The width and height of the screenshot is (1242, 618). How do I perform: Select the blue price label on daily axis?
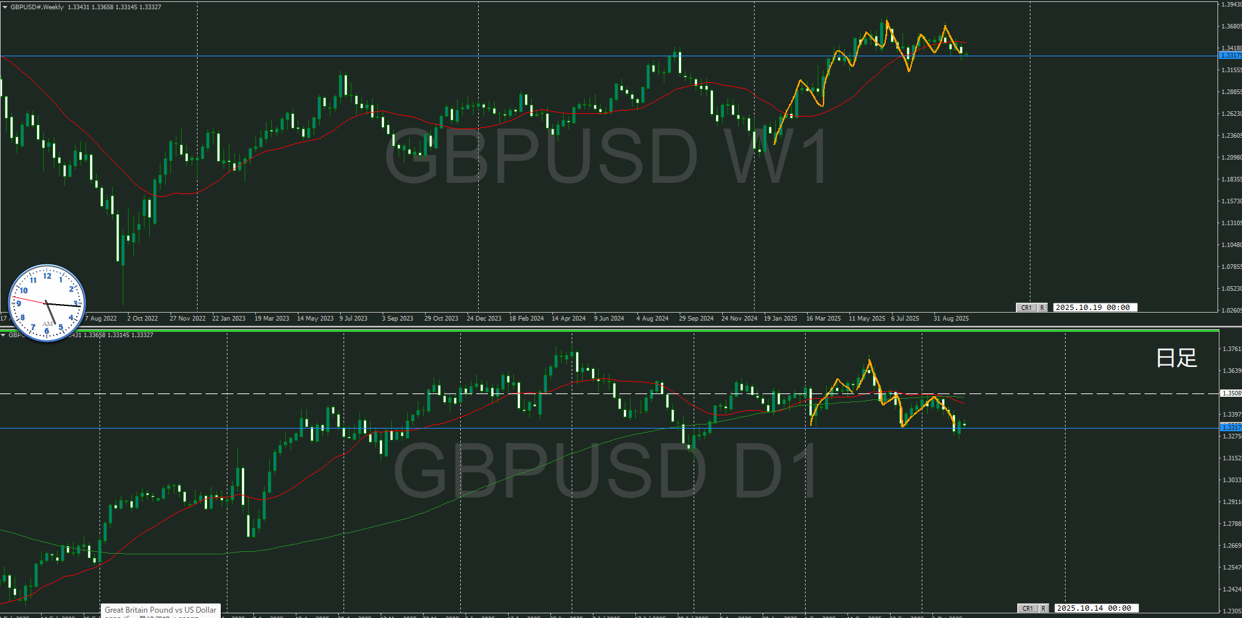(1230, 427)
